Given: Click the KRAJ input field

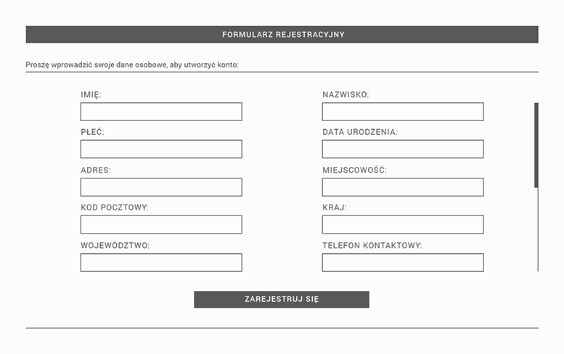Looking at the screenshot, I should click(x=403, y=225).
